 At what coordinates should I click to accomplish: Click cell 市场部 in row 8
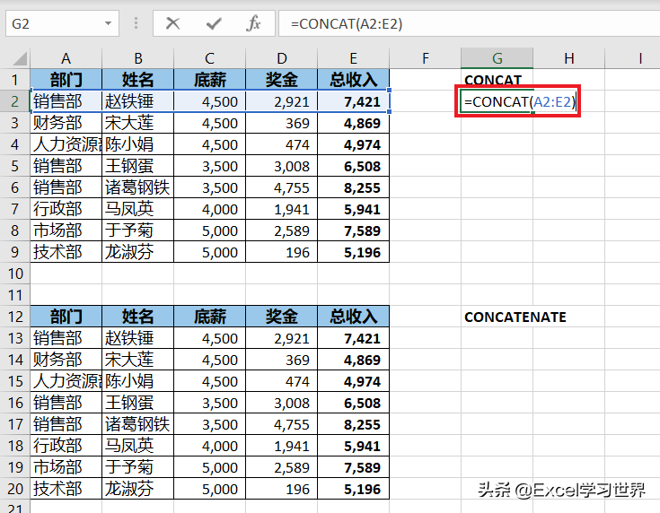[66, 230]
